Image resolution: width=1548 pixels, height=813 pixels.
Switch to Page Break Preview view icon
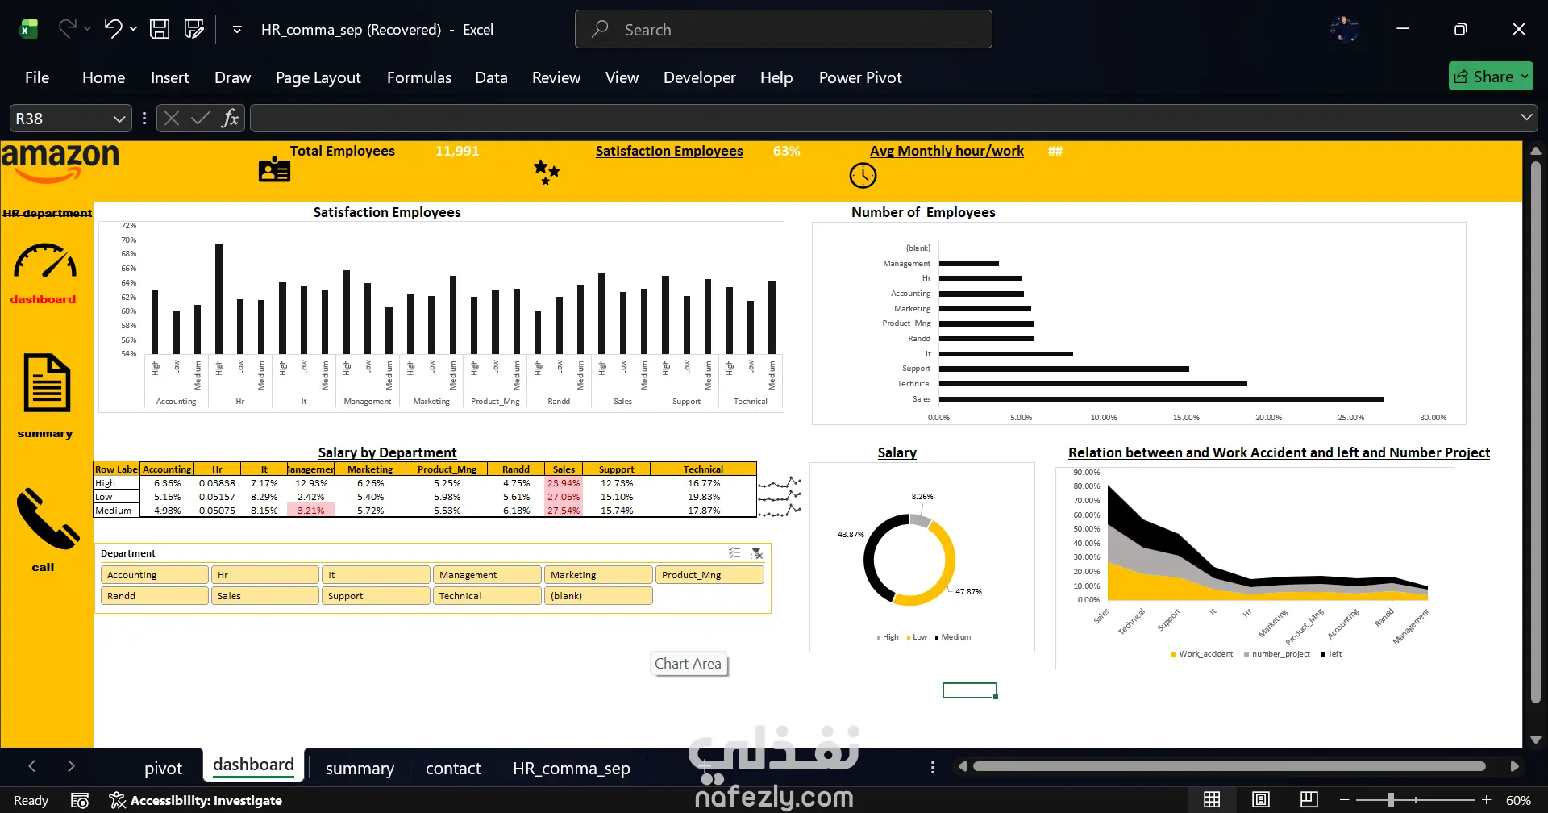point(1309,800)
